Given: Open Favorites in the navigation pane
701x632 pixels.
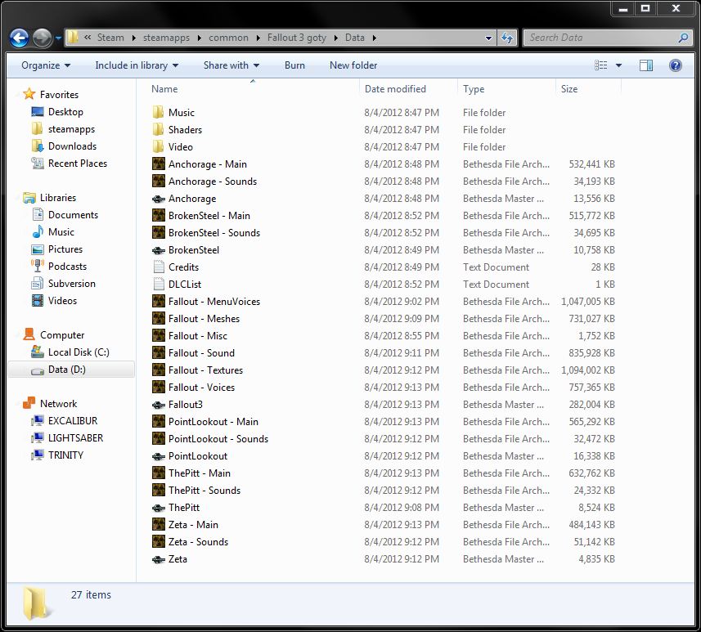Looking at the screenshot, I should (59, 94).
